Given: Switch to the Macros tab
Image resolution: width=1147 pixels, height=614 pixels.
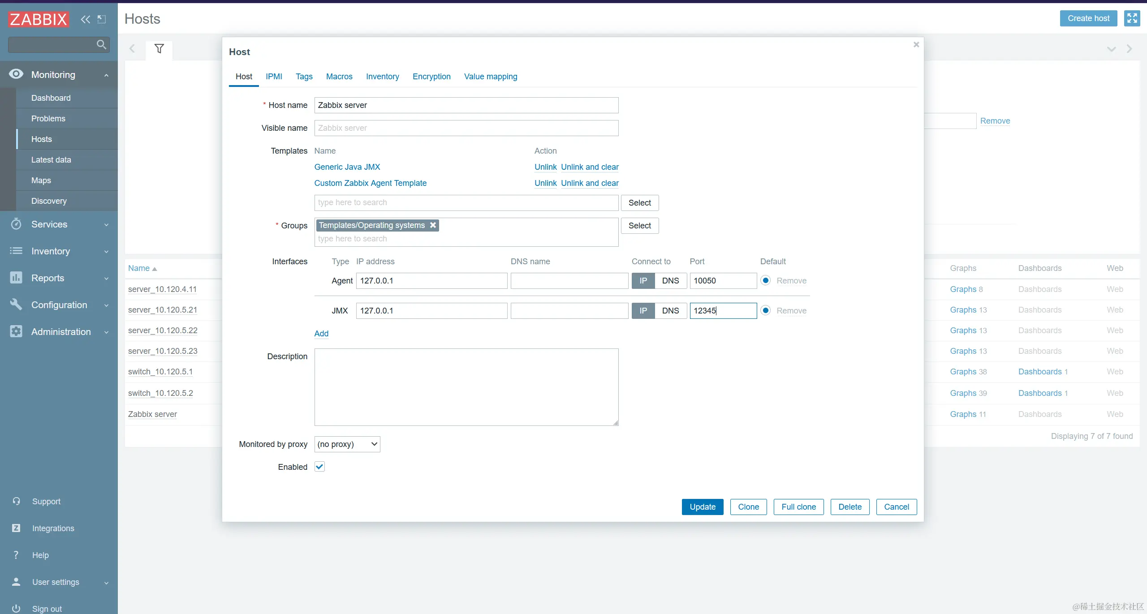Looking at the screenshot, I should [339, 77].
